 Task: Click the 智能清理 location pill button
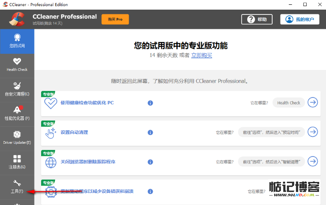click(x=271, y=162)
